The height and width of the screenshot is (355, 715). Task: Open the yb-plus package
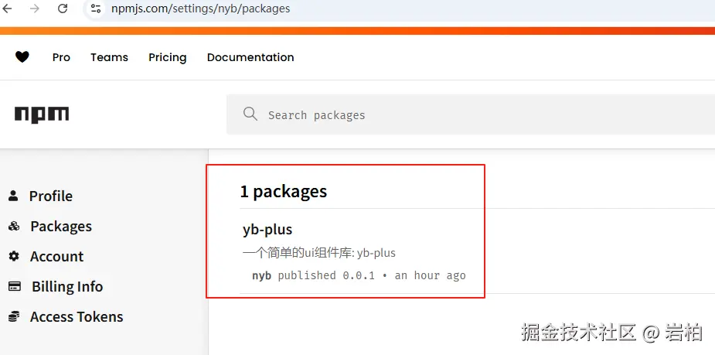pyautogui.click(x=267, y=230)
